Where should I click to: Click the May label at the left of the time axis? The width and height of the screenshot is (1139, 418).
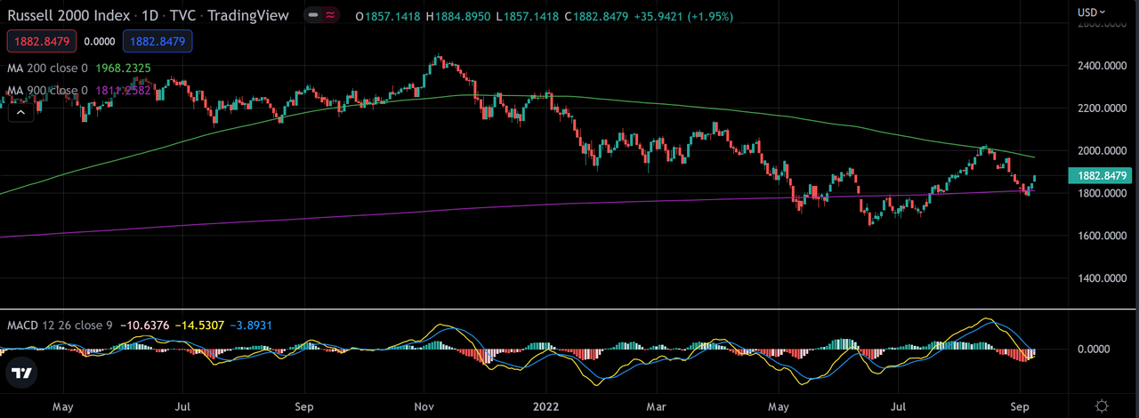(62, 406)
